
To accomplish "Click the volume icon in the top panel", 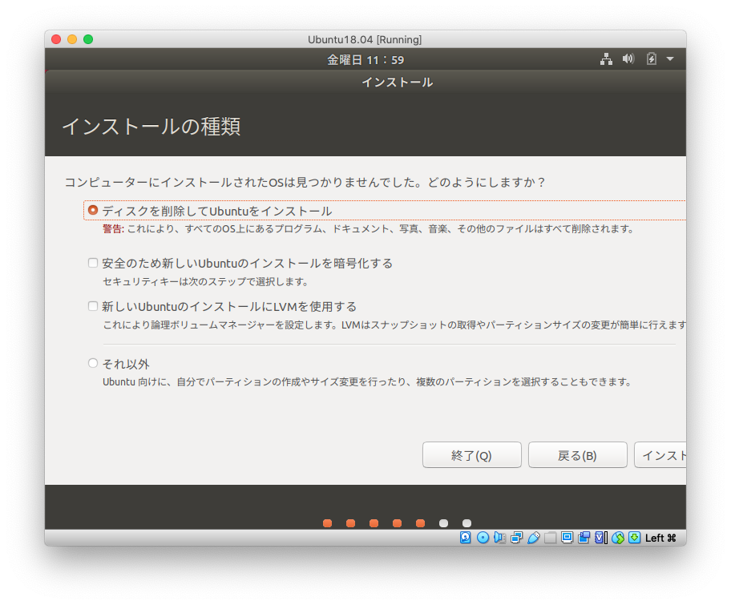I will 628,58.
